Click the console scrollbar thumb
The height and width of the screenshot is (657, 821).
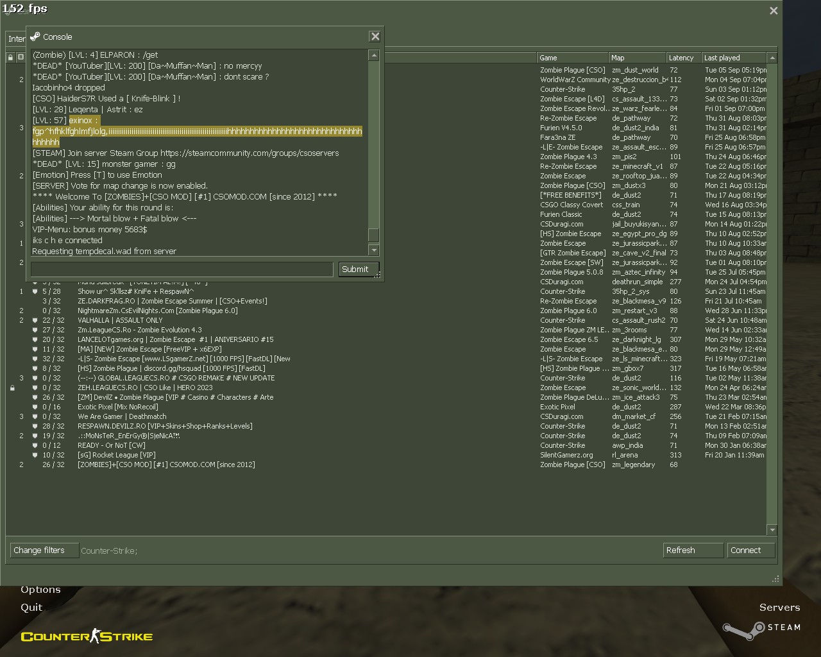coord(374,235)
